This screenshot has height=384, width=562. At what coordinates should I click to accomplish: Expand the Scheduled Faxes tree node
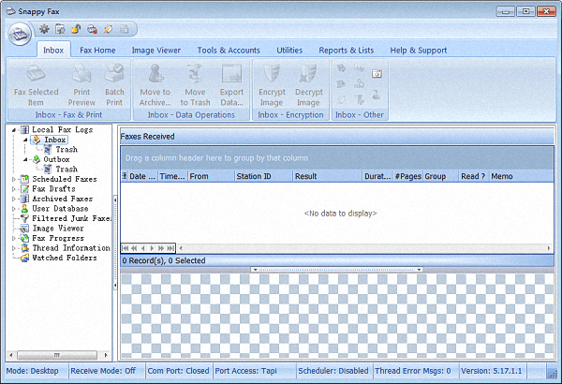tap(13, 179)
